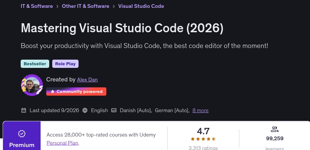Click the course title Mastering Visual Studio Code

[122, 28]
